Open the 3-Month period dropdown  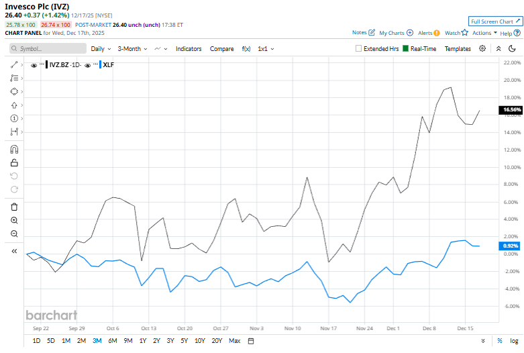point(132,49)
